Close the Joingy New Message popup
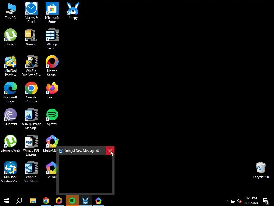The height and width of the screenshot is (206, 274). (110, 151)
